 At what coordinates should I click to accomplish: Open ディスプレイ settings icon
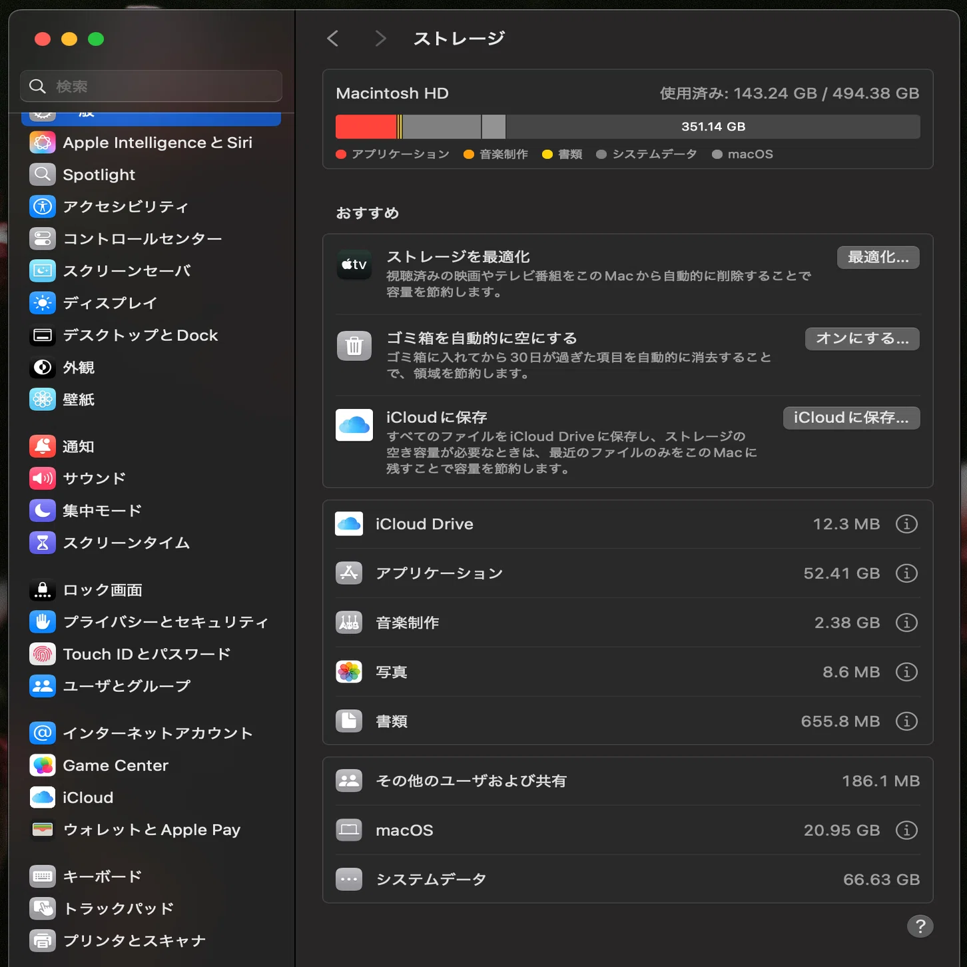tap(43, 303)
